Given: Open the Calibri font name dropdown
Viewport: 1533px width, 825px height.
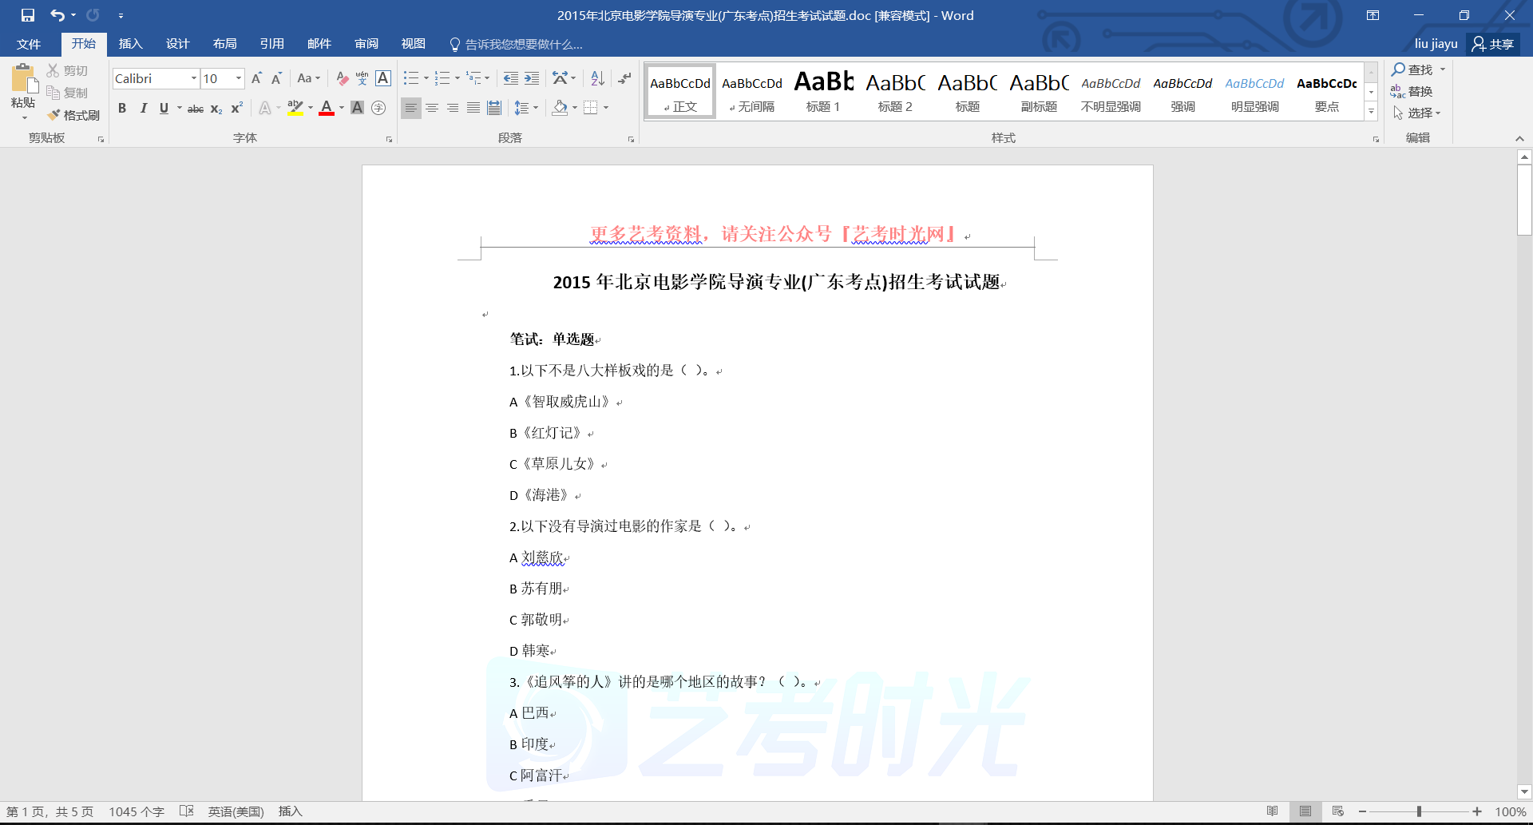Looking at the screenshot, I should click(193, 78).
